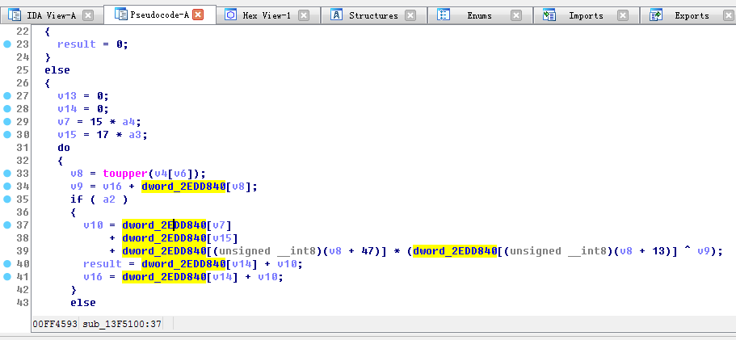Click the Hex View-1 tab icon
Image resolution: width=736 pixels, height=340 pixels.
[x=230, y=15]
